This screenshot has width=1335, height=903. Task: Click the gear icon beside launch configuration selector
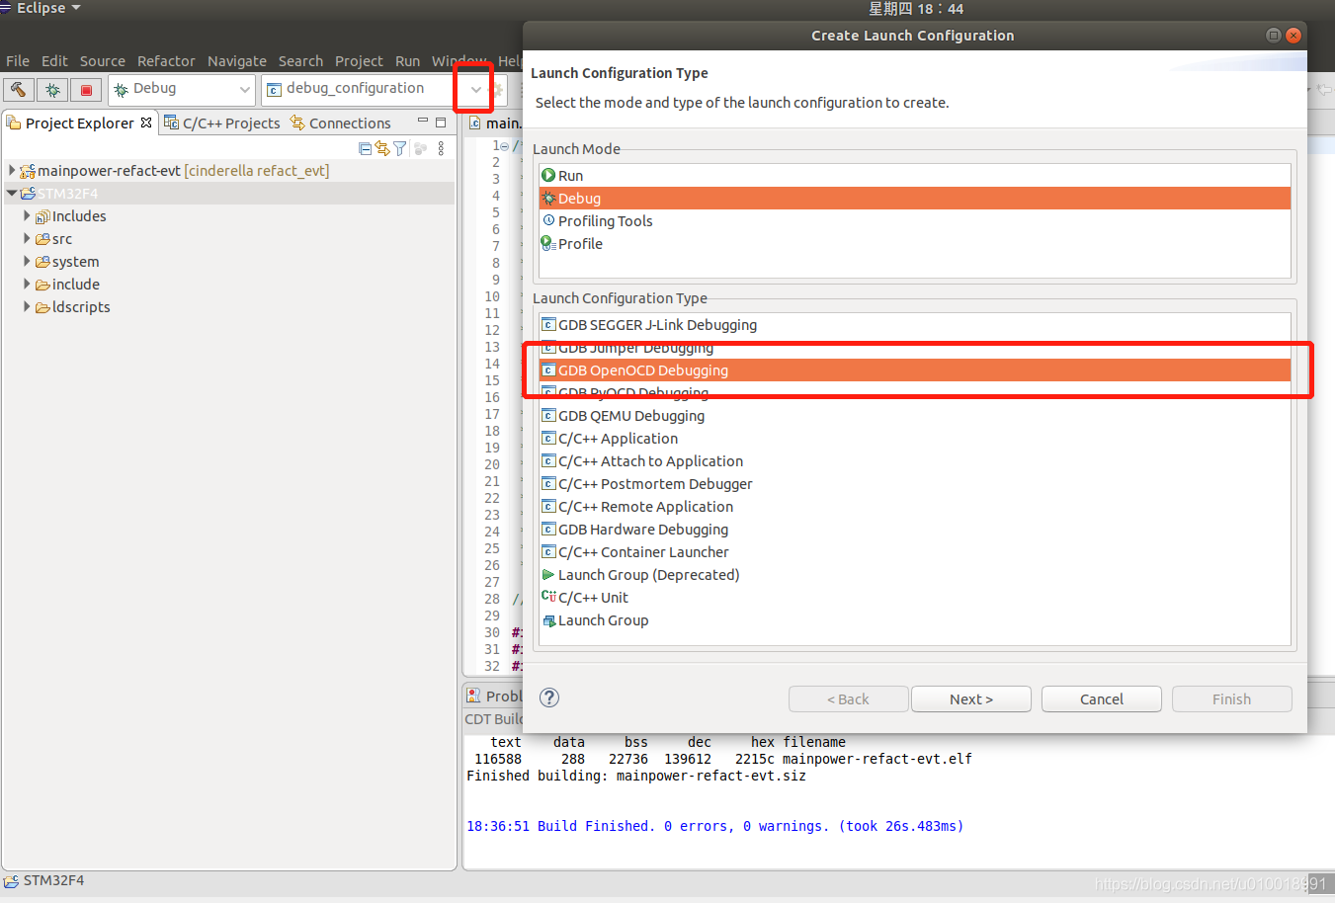tap(498, 90)
